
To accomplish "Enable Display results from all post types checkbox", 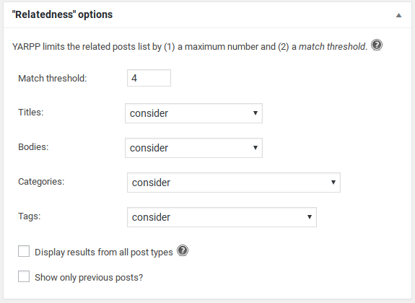I will point(24,251).
